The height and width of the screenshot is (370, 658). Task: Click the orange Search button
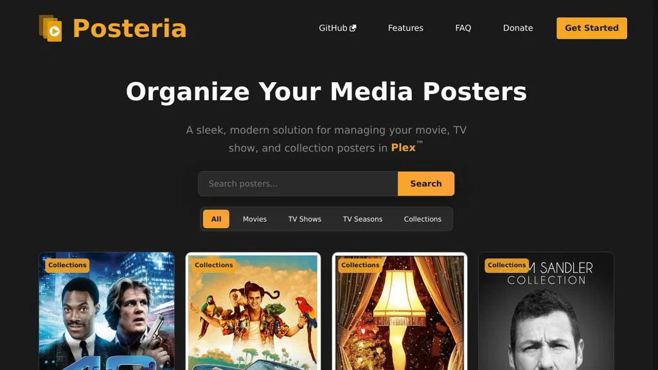[426, 184]
